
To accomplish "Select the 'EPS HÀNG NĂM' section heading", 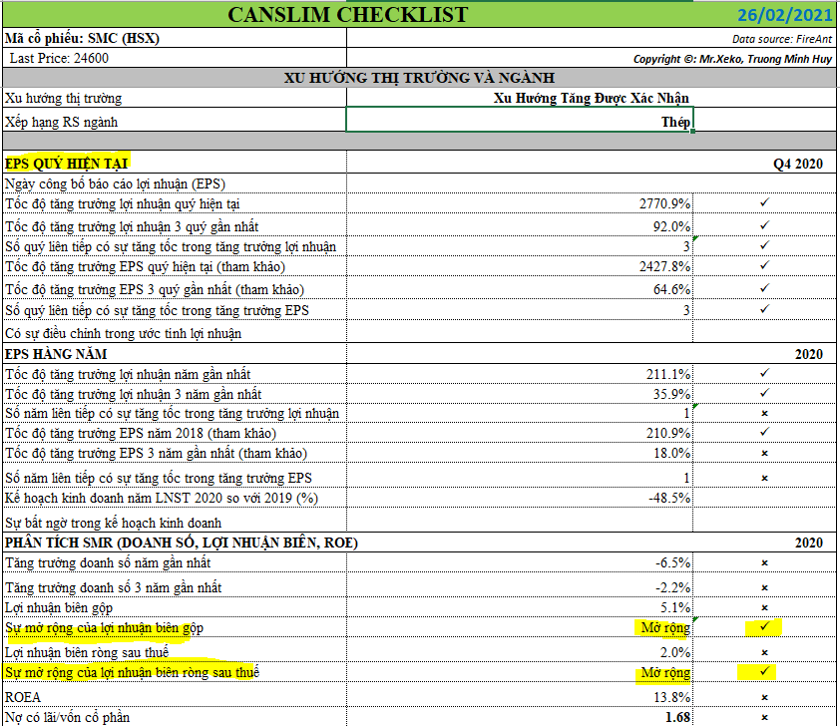I will [x=57, y=353].
